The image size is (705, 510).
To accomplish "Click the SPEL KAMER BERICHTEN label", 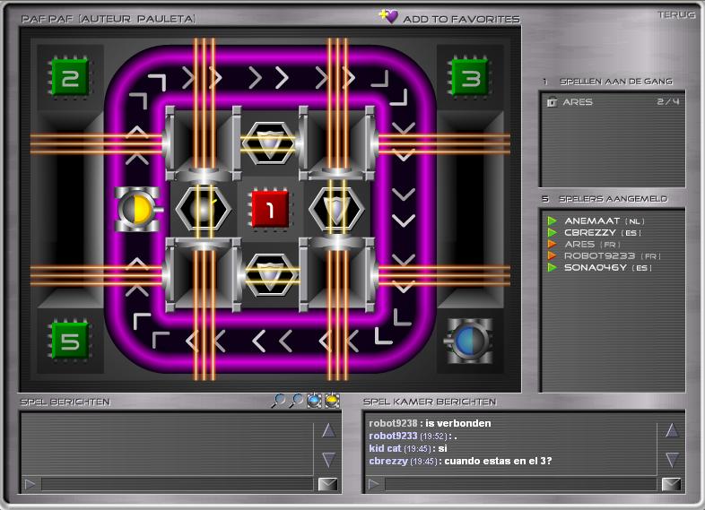I will [x=430, y=402].
